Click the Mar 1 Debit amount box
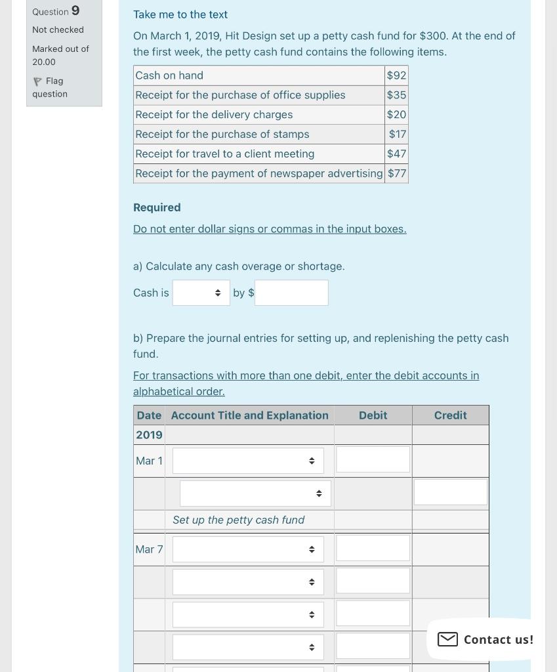Viewport: 557px width, 672px height. coord(372,461)
